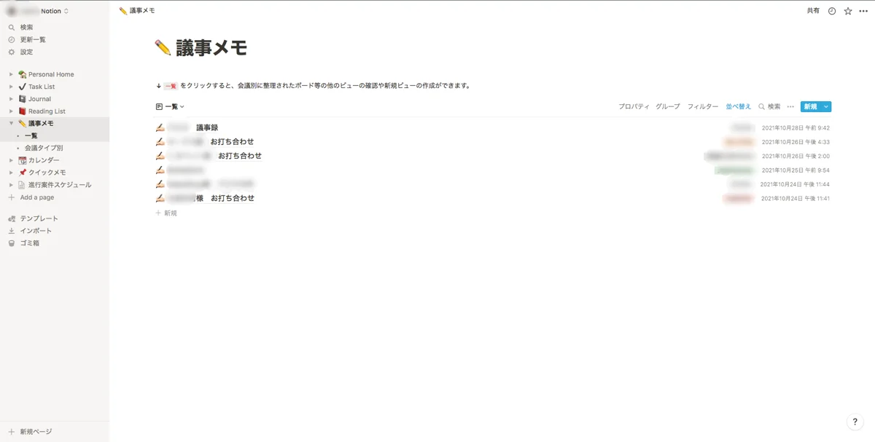Click the 共有 share button
The width and height of the screenshot is (875, 442).
coord(812,11)
